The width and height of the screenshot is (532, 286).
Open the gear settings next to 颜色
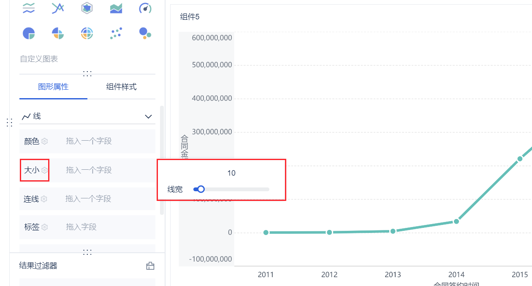click(44, 142)
